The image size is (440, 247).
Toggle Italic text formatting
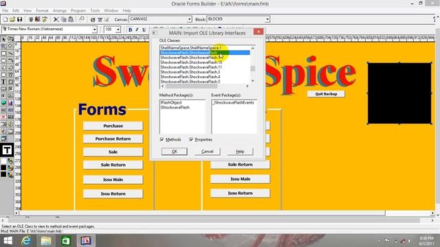[x=137, y=30]
